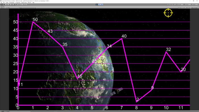Toggle Pivot/Center handle mode

point(20,5)
